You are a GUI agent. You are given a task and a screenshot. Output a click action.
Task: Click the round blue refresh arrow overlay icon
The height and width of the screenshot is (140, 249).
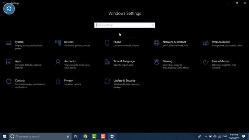click(9, 9)
